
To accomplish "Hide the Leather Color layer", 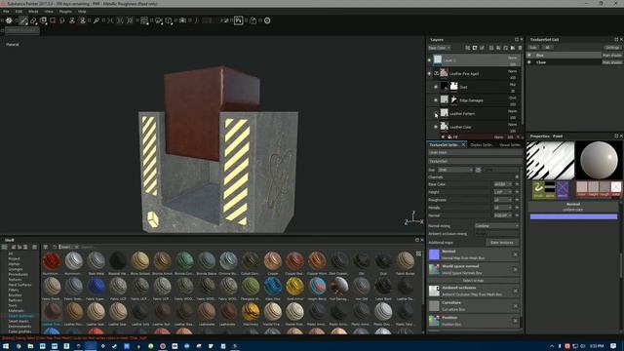I will pos(436,127).
